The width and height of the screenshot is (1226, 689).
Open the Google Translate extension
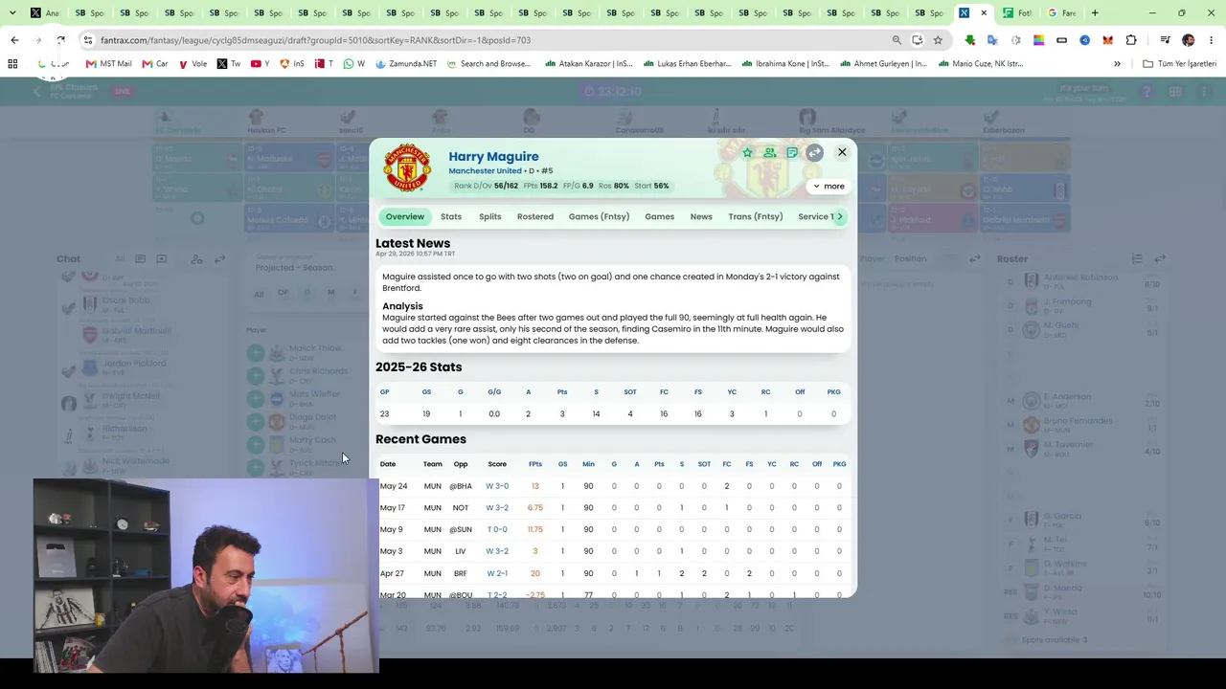point(992,40)
